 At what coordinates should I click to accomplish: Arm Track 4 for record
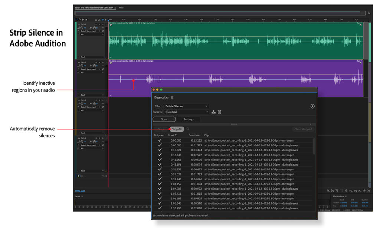click(x=103, y=138)
